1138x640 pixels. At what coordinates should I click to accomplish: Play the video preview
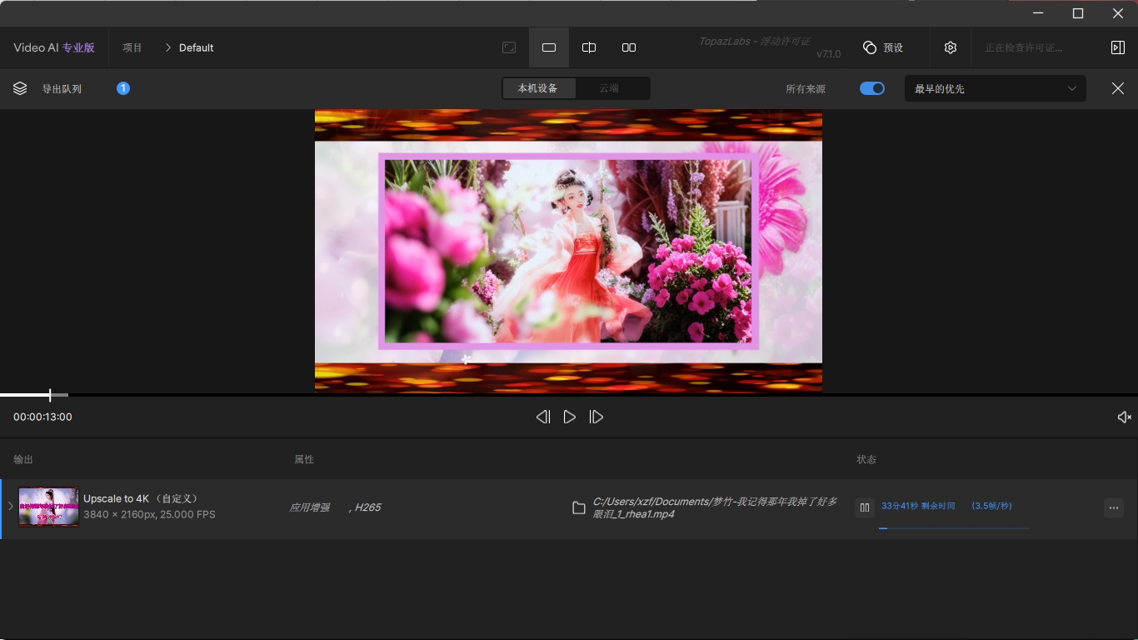tap(570, 417)
